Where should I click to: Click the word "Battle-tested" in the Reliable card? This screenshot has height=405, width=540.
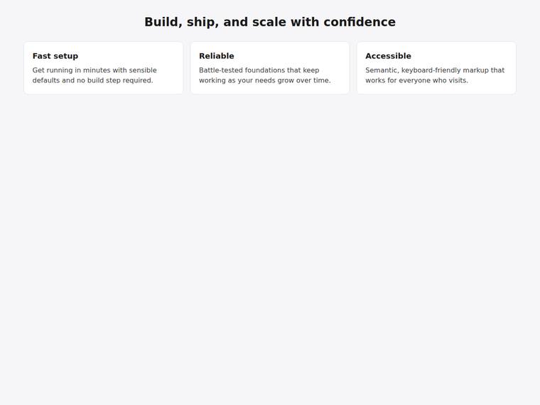coord(221,70)
